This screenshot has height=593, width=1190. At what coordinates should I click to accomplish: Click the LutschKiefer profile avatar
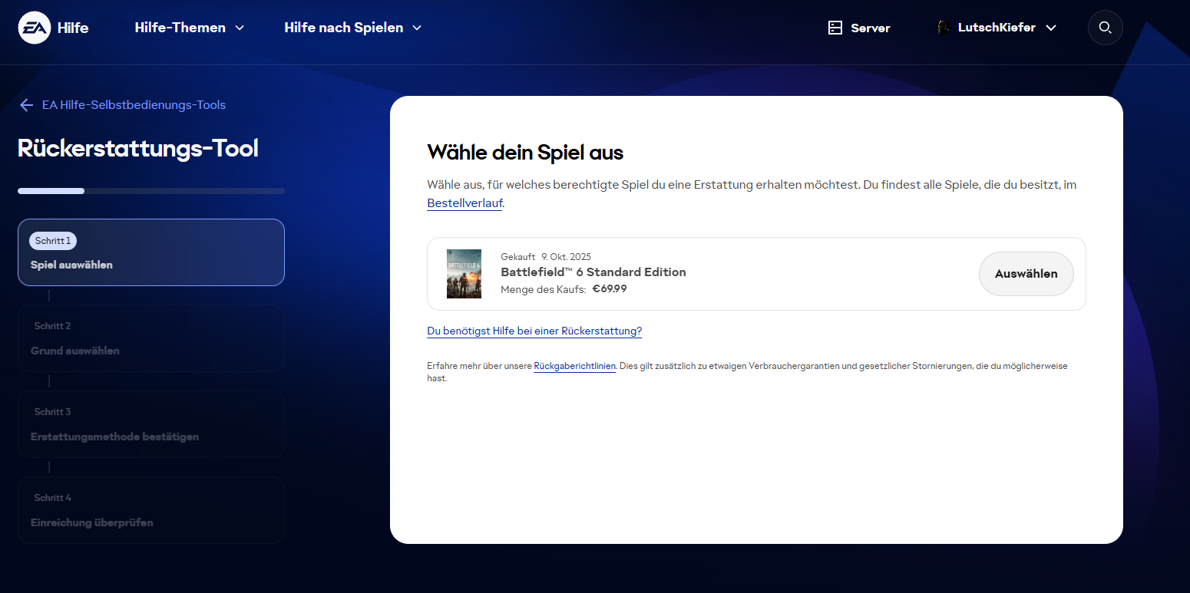(943, 28)
